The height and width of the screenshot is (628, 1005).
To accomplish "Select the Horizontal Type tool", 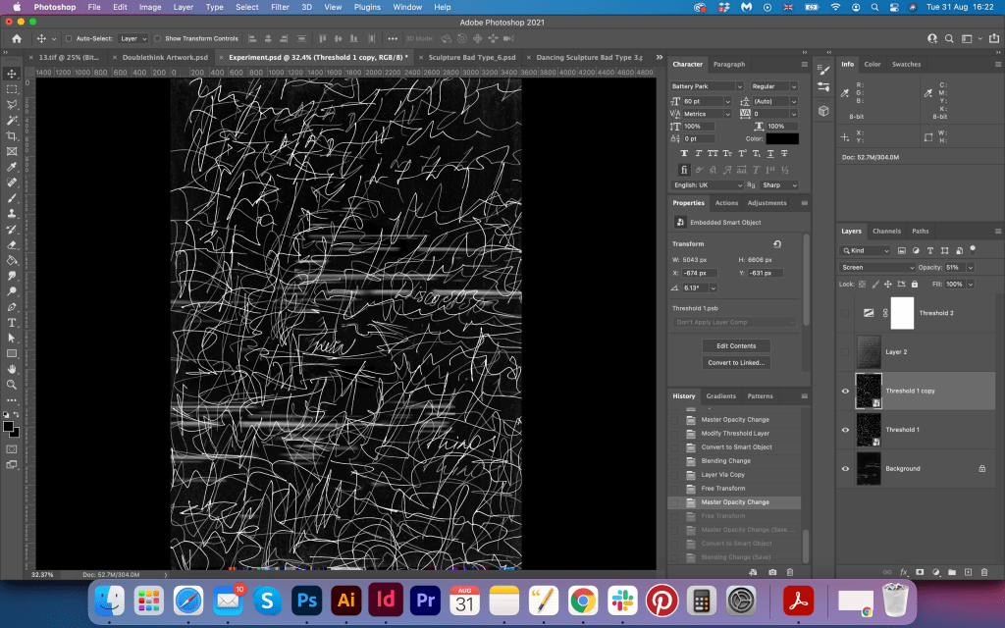I will [x=12, y=322].
